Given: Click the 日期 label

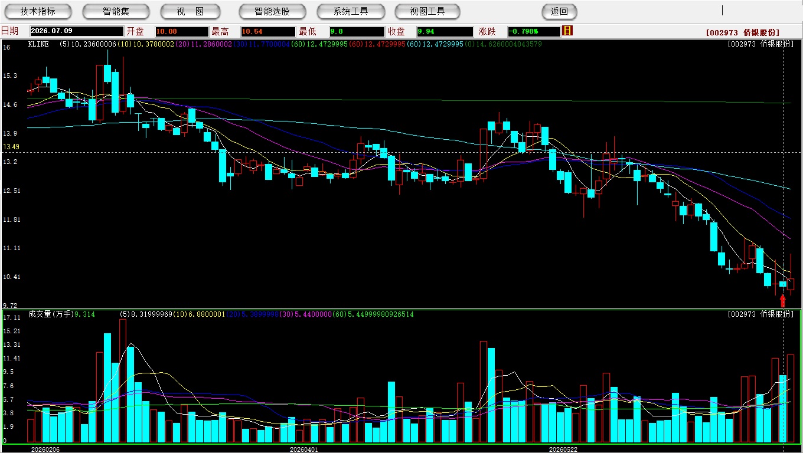Looking at the screenshot, I should click(x=9, y=31).
